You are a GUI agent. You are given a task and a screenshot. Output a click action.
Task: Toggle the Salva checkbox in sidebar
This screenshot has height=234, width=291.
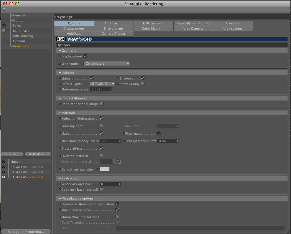click(x=4, y=25)
